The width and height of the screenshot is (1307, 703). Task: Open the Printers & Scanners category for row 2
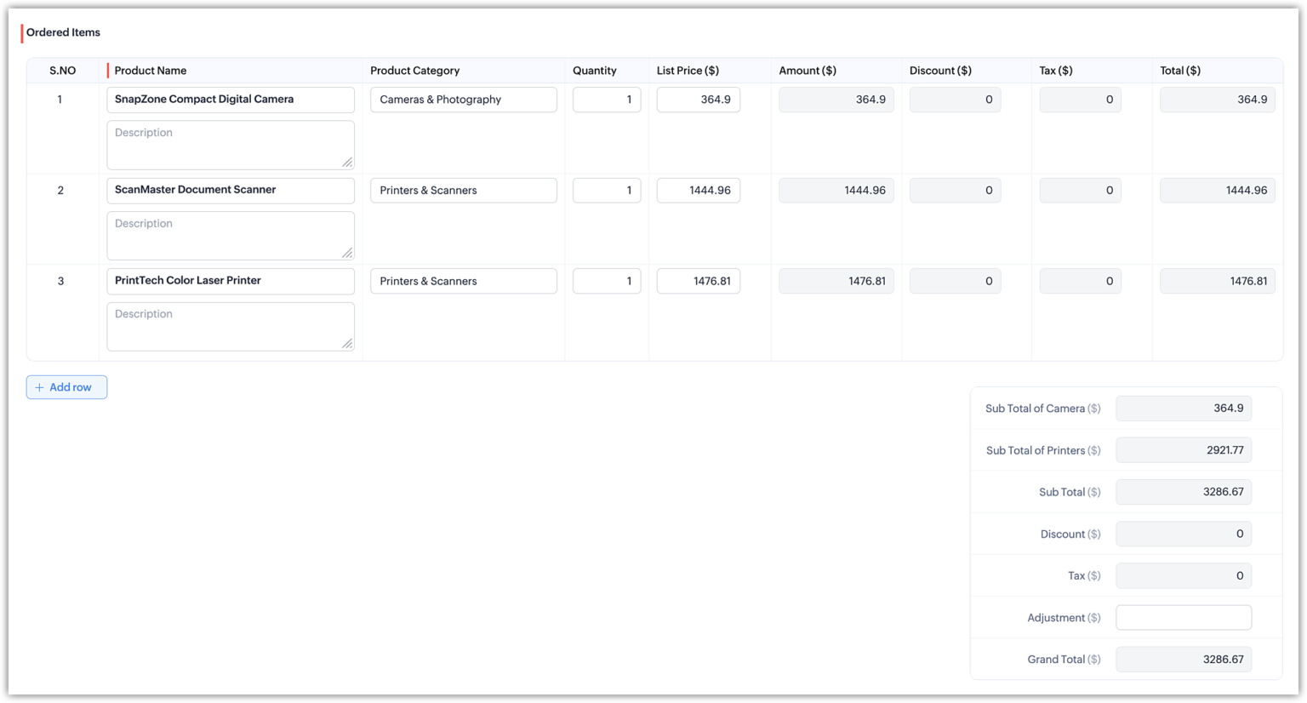click(463, 190)
